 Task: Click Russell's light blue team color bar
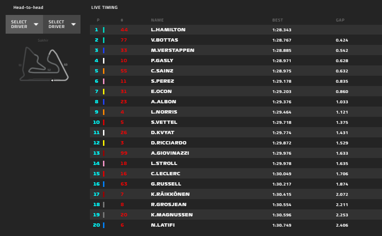click(104, 184)
